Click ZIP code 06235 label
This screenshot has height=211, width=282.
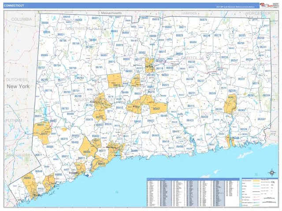pos(225,58)
